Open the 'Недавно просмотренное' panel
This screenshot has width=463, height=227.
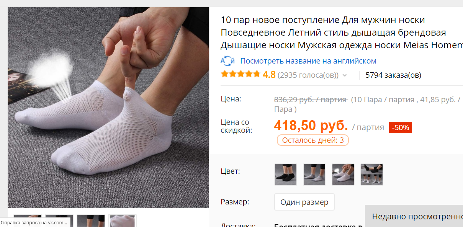click(414, 216)
